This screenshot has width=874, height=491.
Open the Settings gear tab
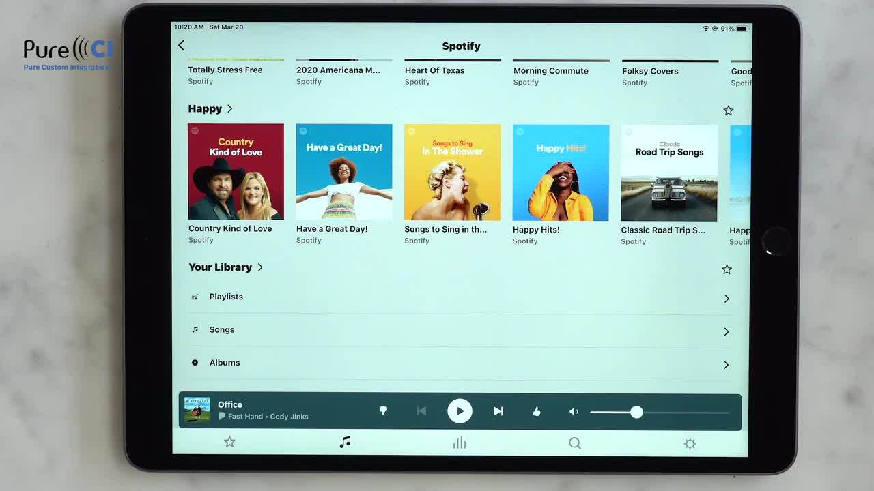click(x=690, y=444)
